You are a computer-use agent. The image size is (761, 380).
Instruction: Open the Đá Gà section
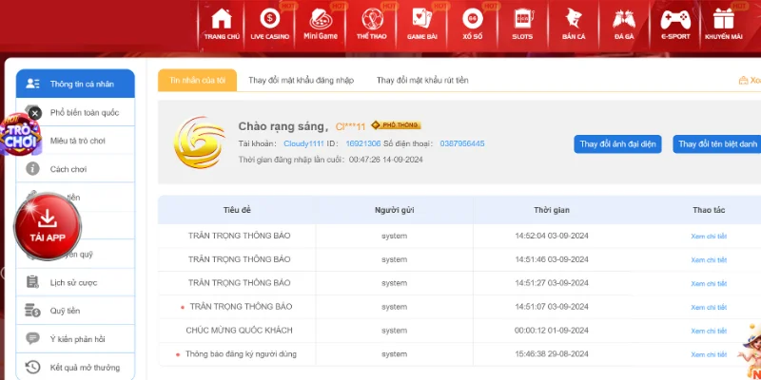click(624, 24)
